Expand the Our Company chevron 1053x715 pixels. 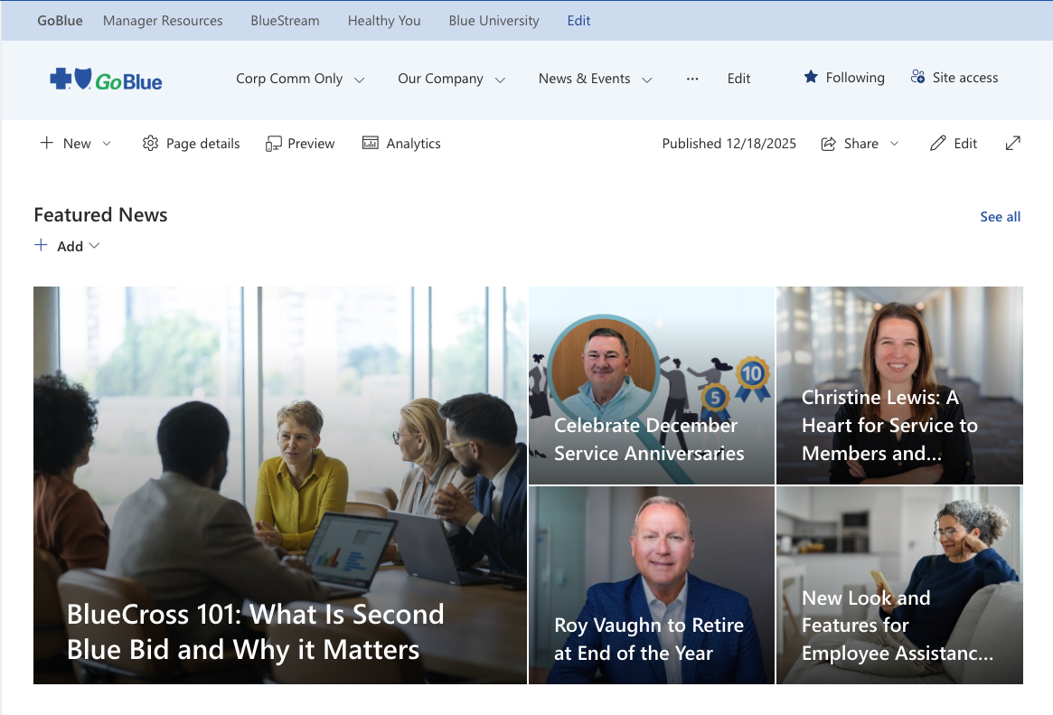(x=501, y=80)
